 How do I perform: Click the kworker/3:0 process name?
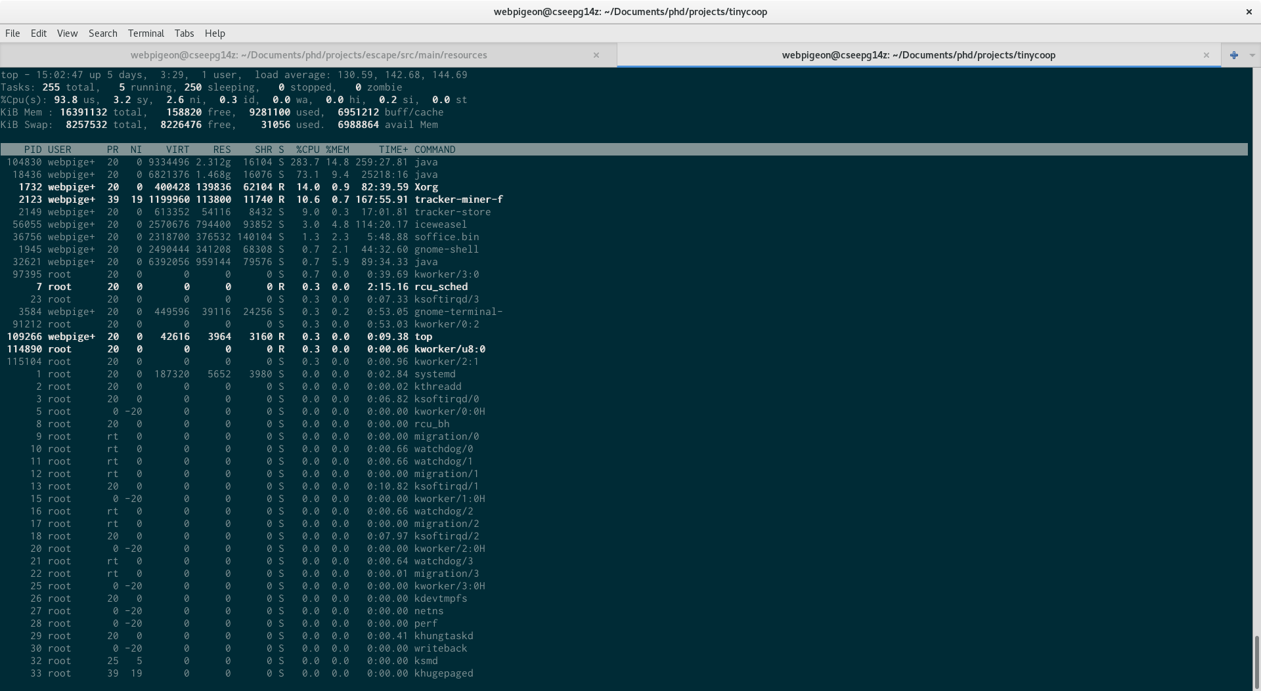(x=447, y=274)
